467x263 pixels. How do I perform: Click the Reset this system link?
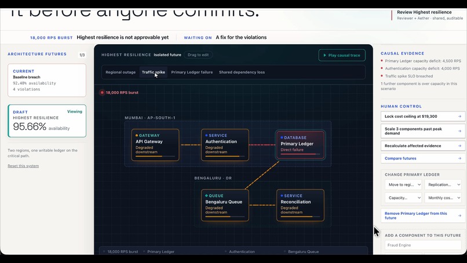23,166
